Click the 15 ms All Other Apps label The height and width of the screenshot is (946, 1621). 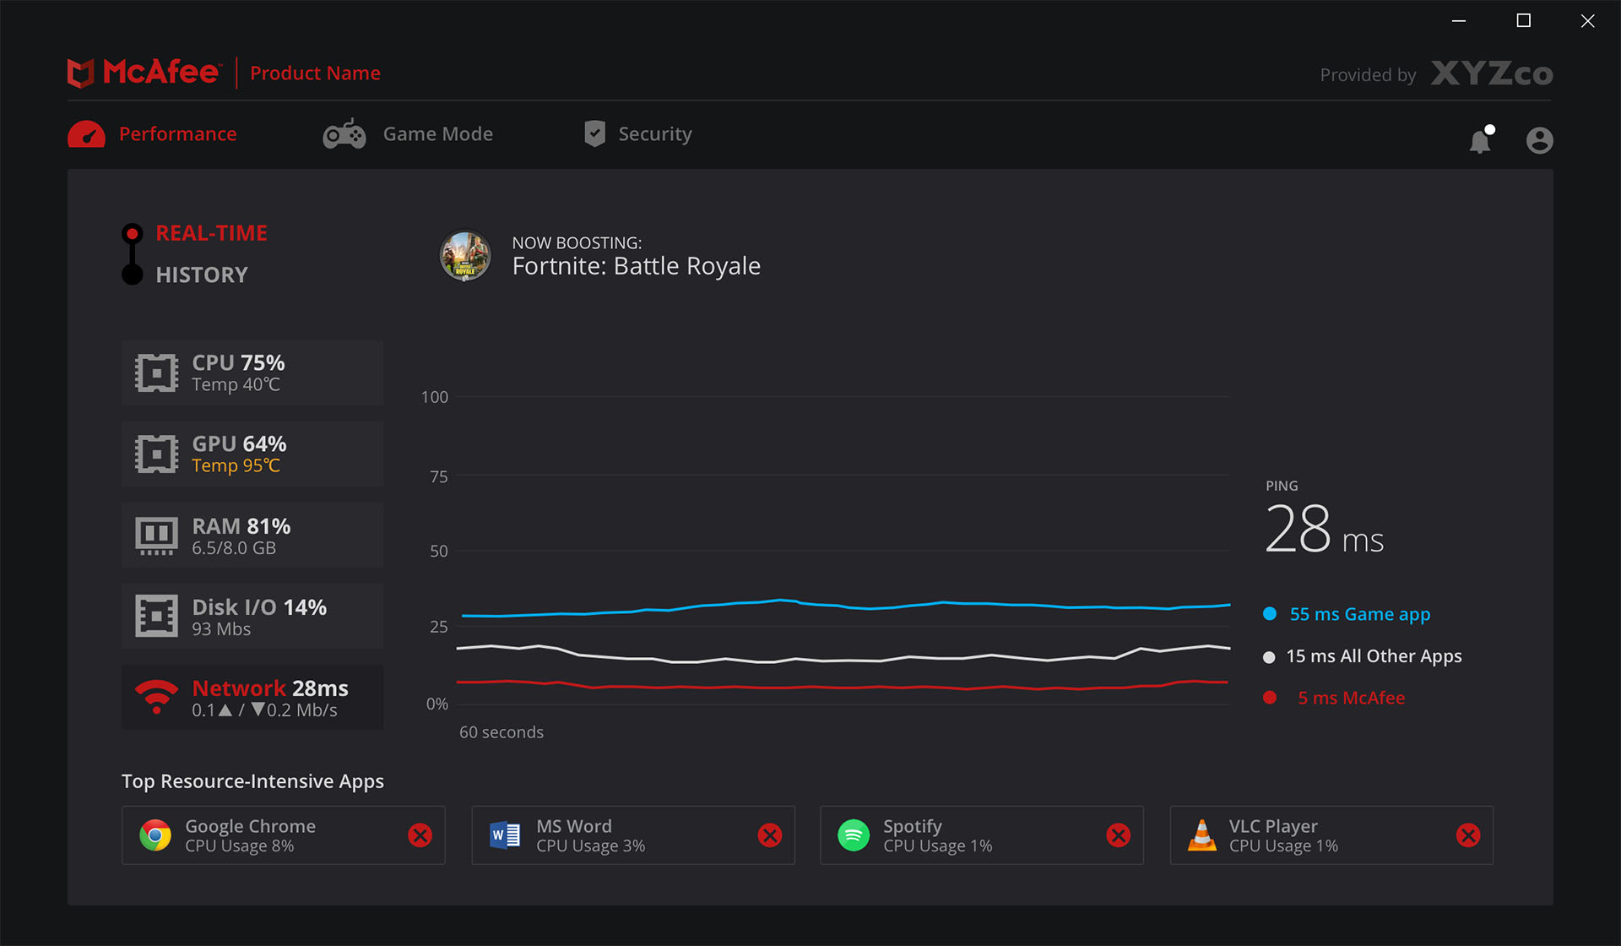[x=1374, y=657]
